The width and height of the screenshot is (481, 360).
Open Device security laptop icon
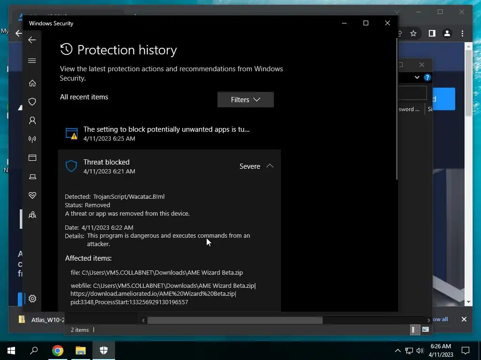(32, 177)
